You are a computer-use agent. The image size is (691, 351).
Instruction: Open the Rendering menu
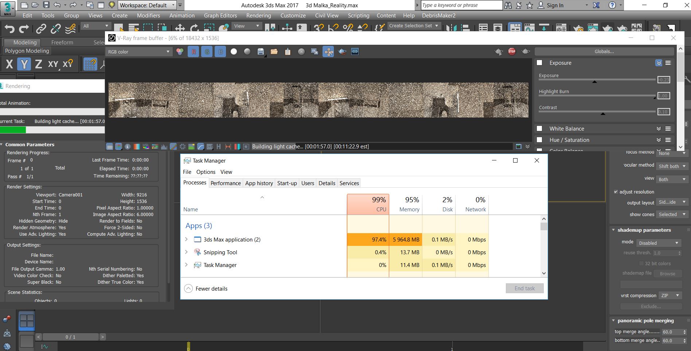(258, 15)
